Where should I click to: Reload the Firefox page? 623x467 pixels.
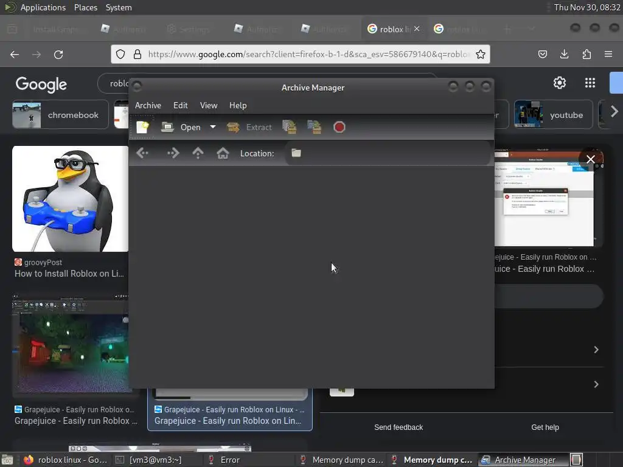(x=58, y=54)
